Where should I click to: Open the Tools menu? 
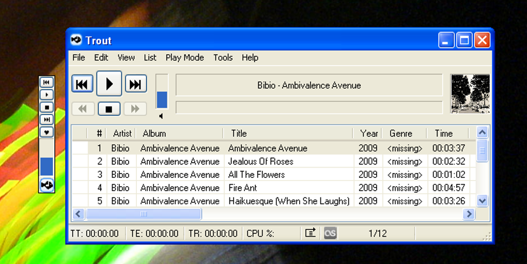pyautogui.click(x=223, y=58)
